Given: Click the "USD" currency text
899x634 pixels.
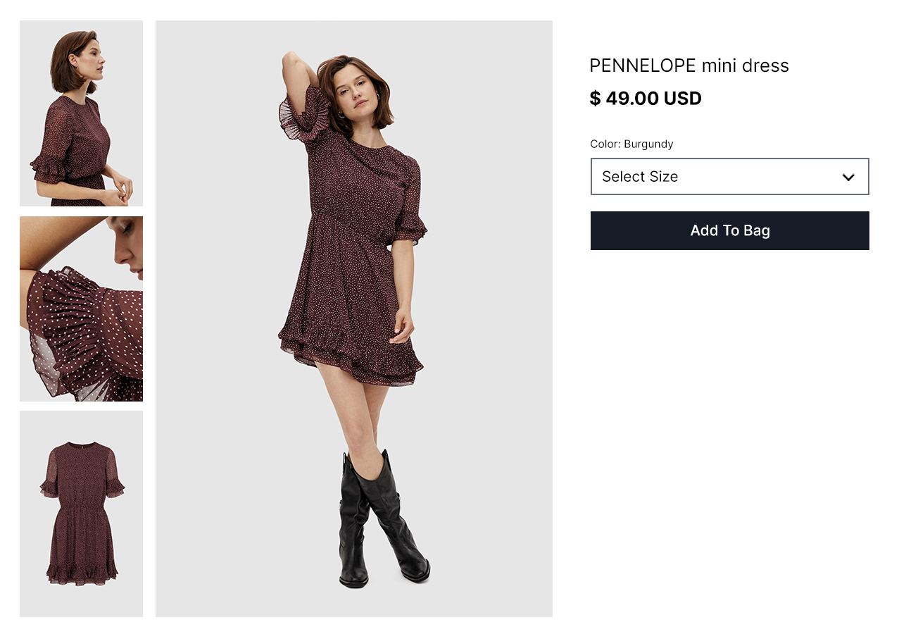Looking at the screenshot, I should pos(682,99).
